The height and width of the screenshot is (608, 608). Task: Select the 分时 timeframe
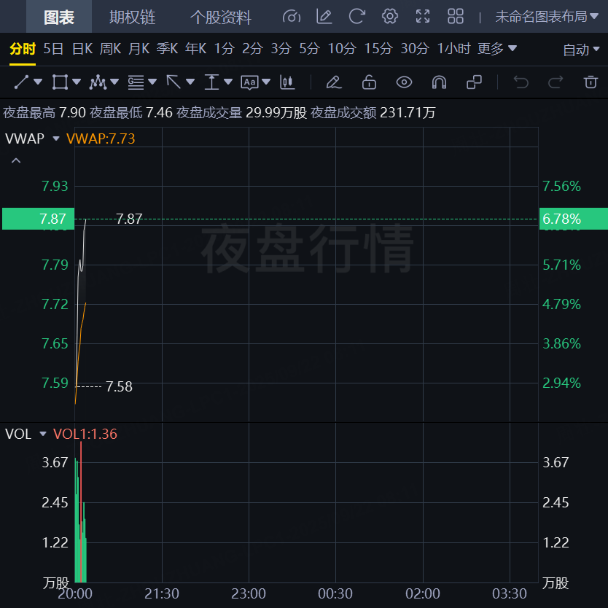23,49
